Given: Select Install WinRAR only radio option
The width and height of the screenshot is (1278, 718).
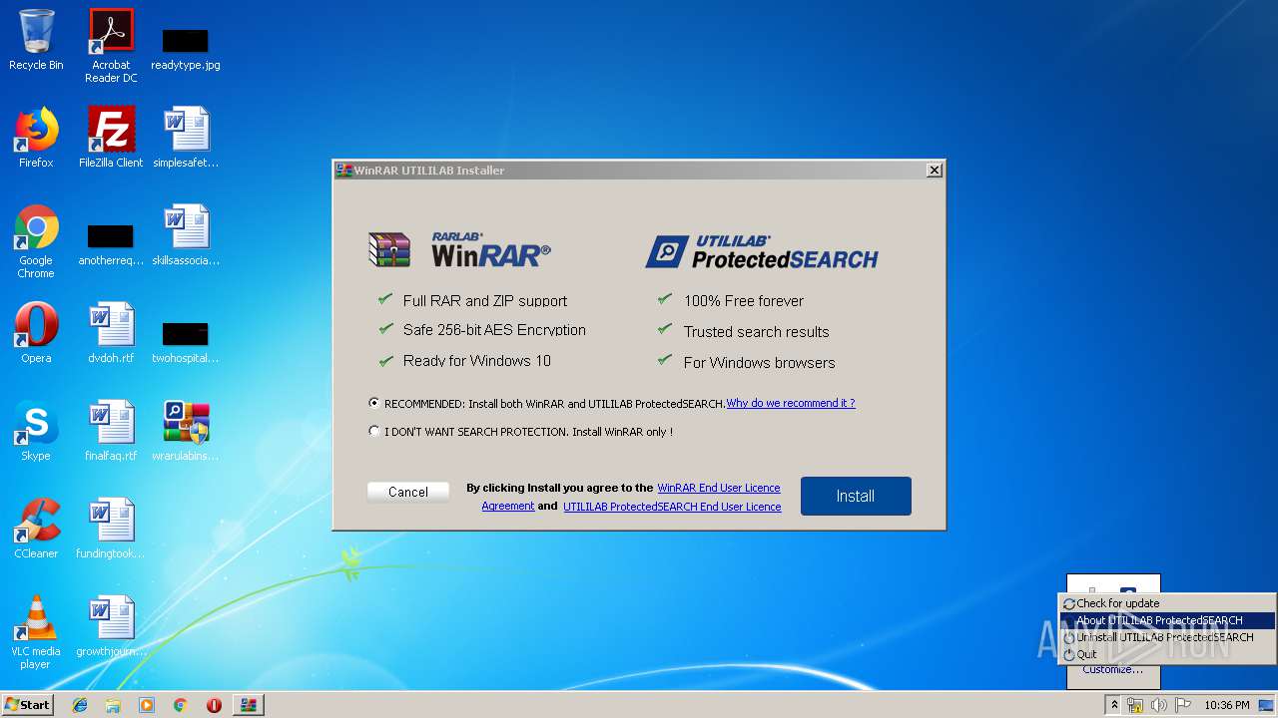Looking at the screenshot, I should [374, 432].
